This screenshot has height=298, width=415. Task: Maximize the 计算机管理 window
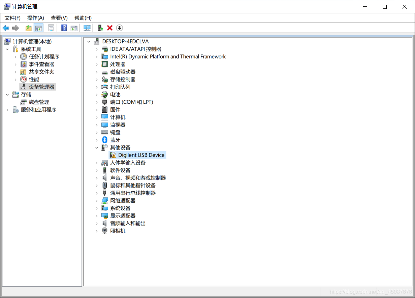point(385,7)
